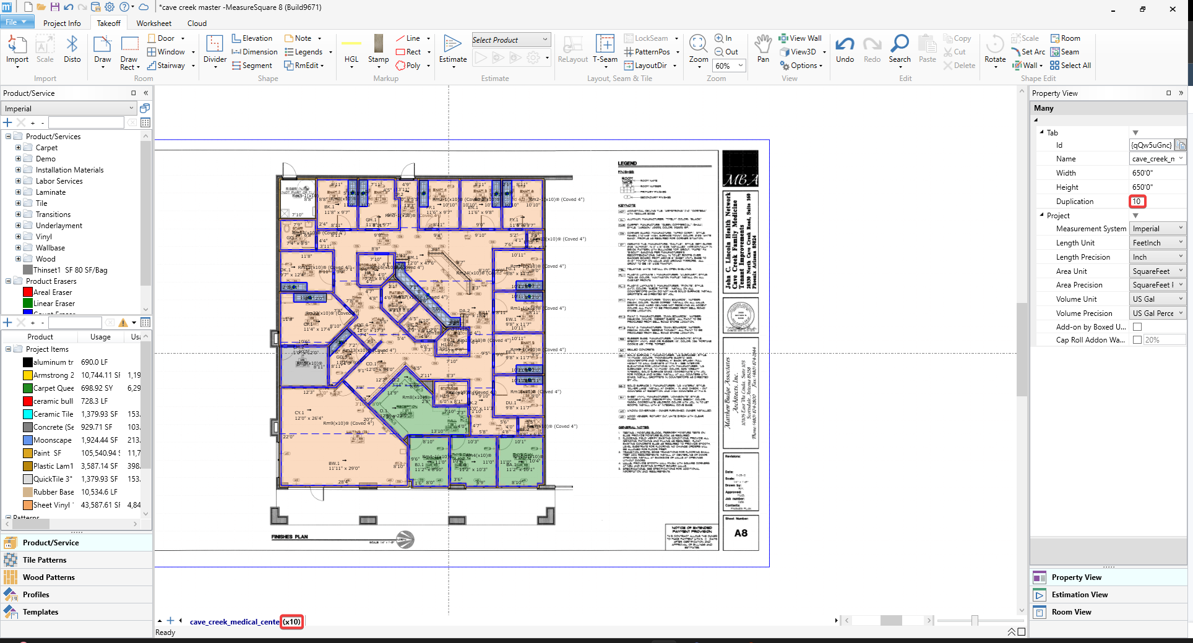Pick the T-Seam layout tool

tap(605, 50)
